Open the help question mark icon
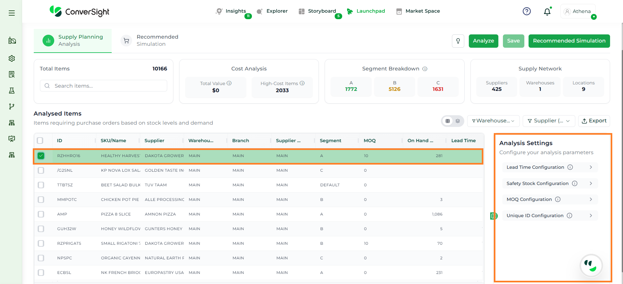 [527, 11]
